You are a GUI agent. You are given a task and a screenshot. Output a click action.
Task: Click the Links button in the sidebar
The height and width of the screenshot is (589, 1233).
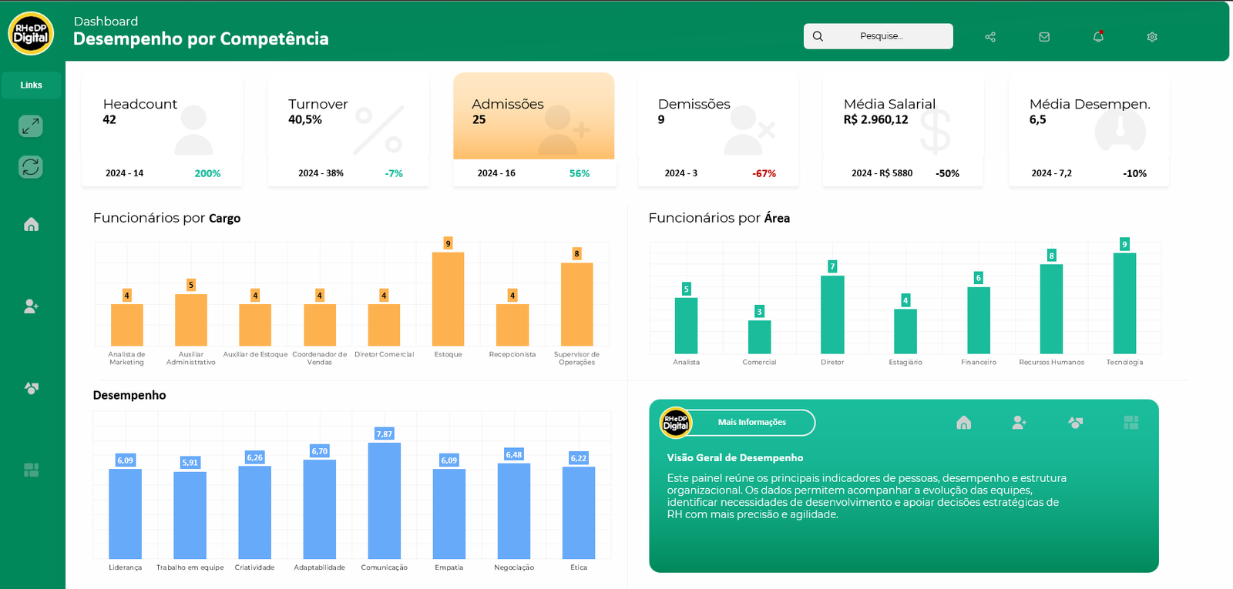[31, 85]
